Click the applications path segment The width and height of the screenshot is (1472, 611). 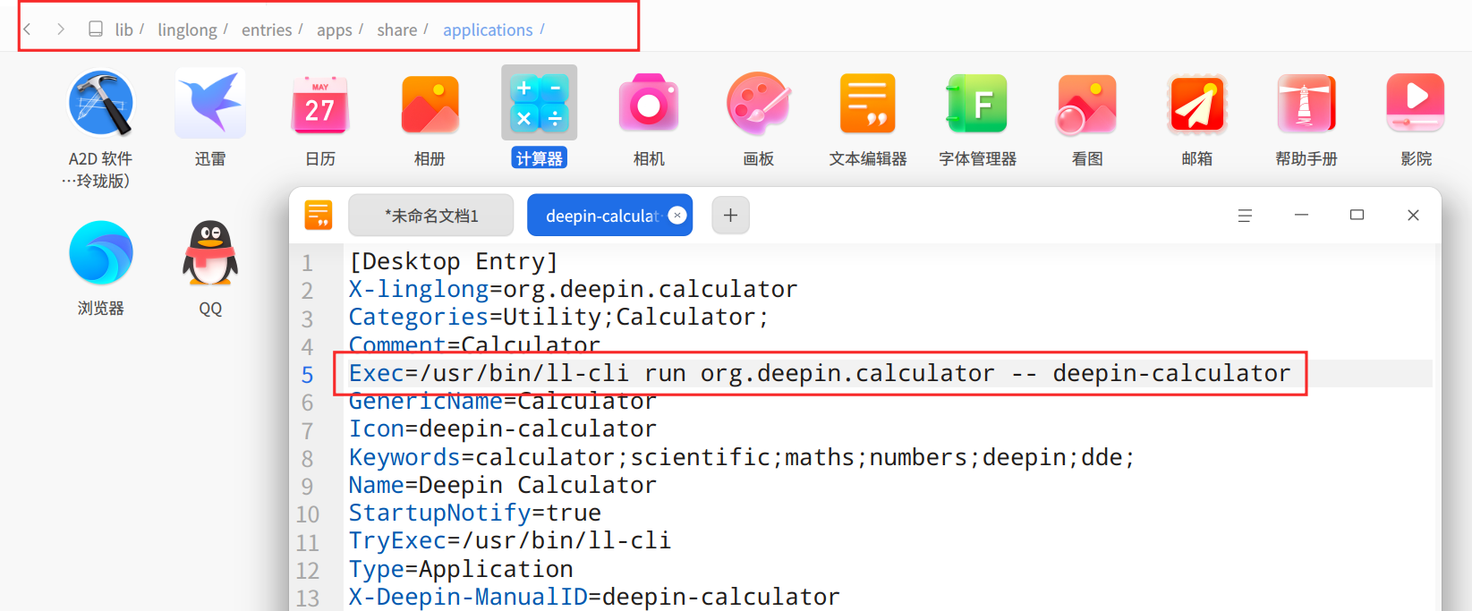click(x=488, y=30)
